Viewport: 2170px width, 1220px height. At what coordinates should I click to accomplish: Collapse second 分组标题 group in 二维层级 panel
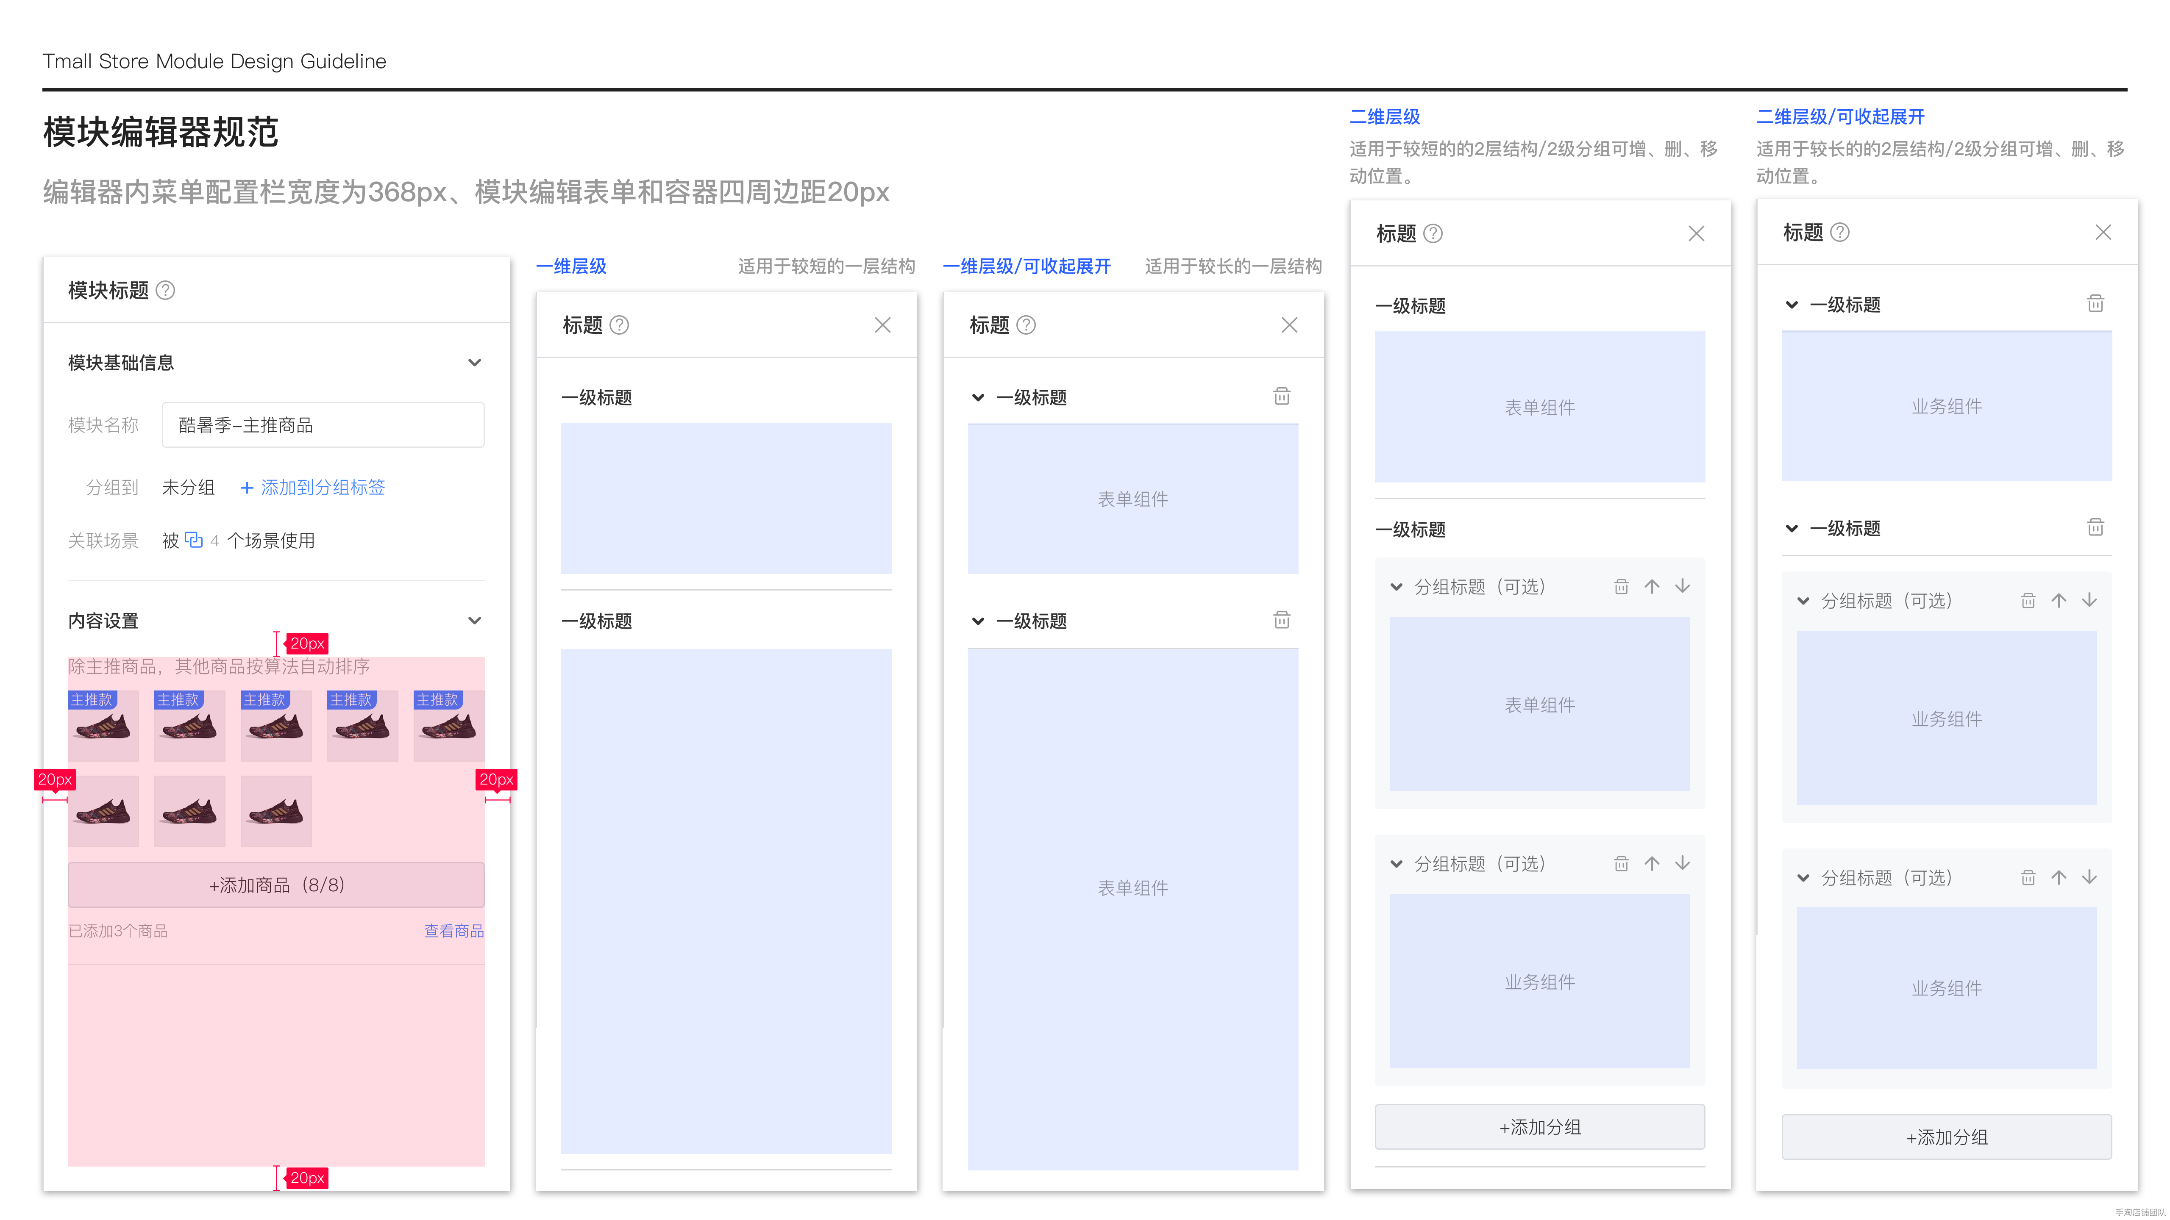pos(1397,864)
